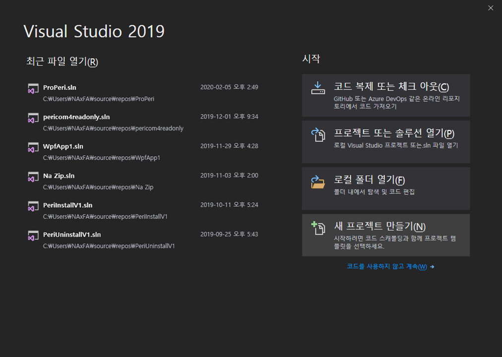Click the '최근 파일 열기(R)' heading
The height and width of the screenshot is (357, 502).
click(62, 61)
